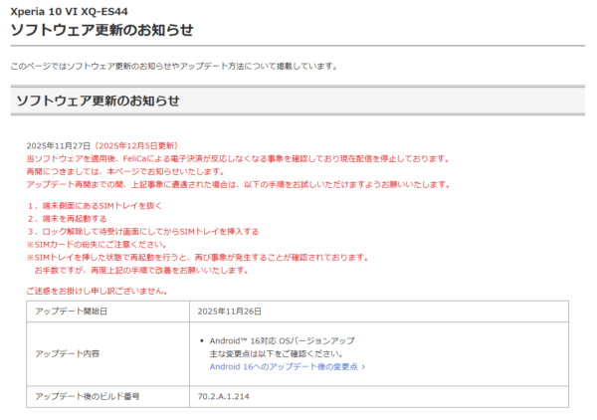Select the line お手数ですが、再度上記の手順で改善をお願いいたします
Viewport: 597px width, 420px height.
coord(141,271)
